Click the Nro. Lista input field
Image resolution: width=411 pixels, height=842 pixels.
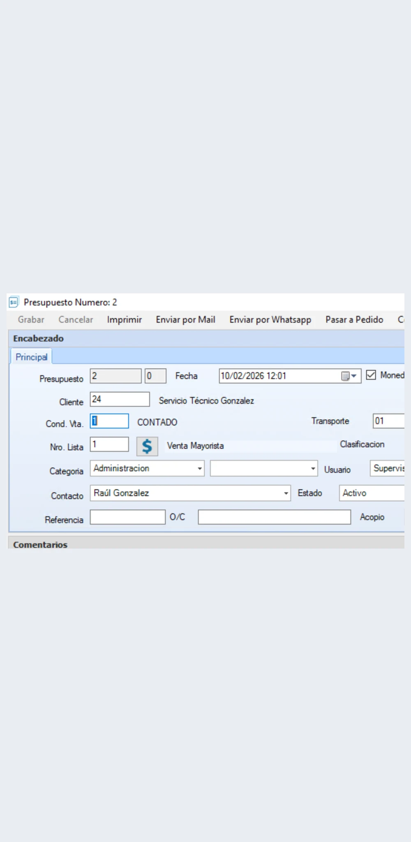coord(109,444)
